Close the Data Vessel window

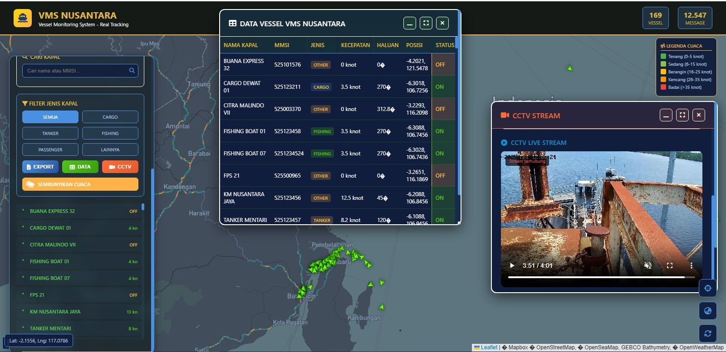point(442,23)
